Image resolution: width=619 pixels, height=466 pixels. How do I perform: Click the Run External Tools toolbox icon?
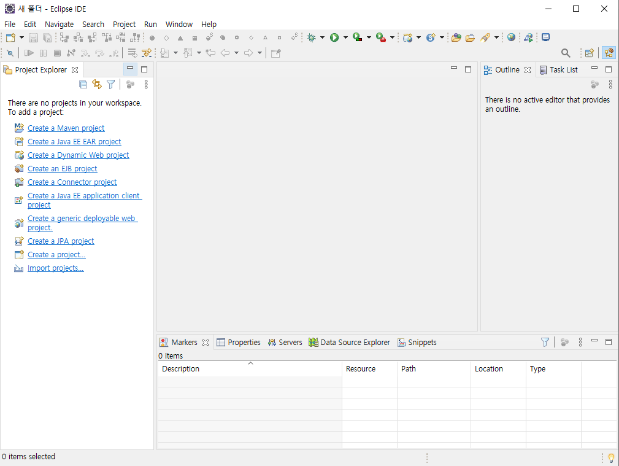coord(380,37)
